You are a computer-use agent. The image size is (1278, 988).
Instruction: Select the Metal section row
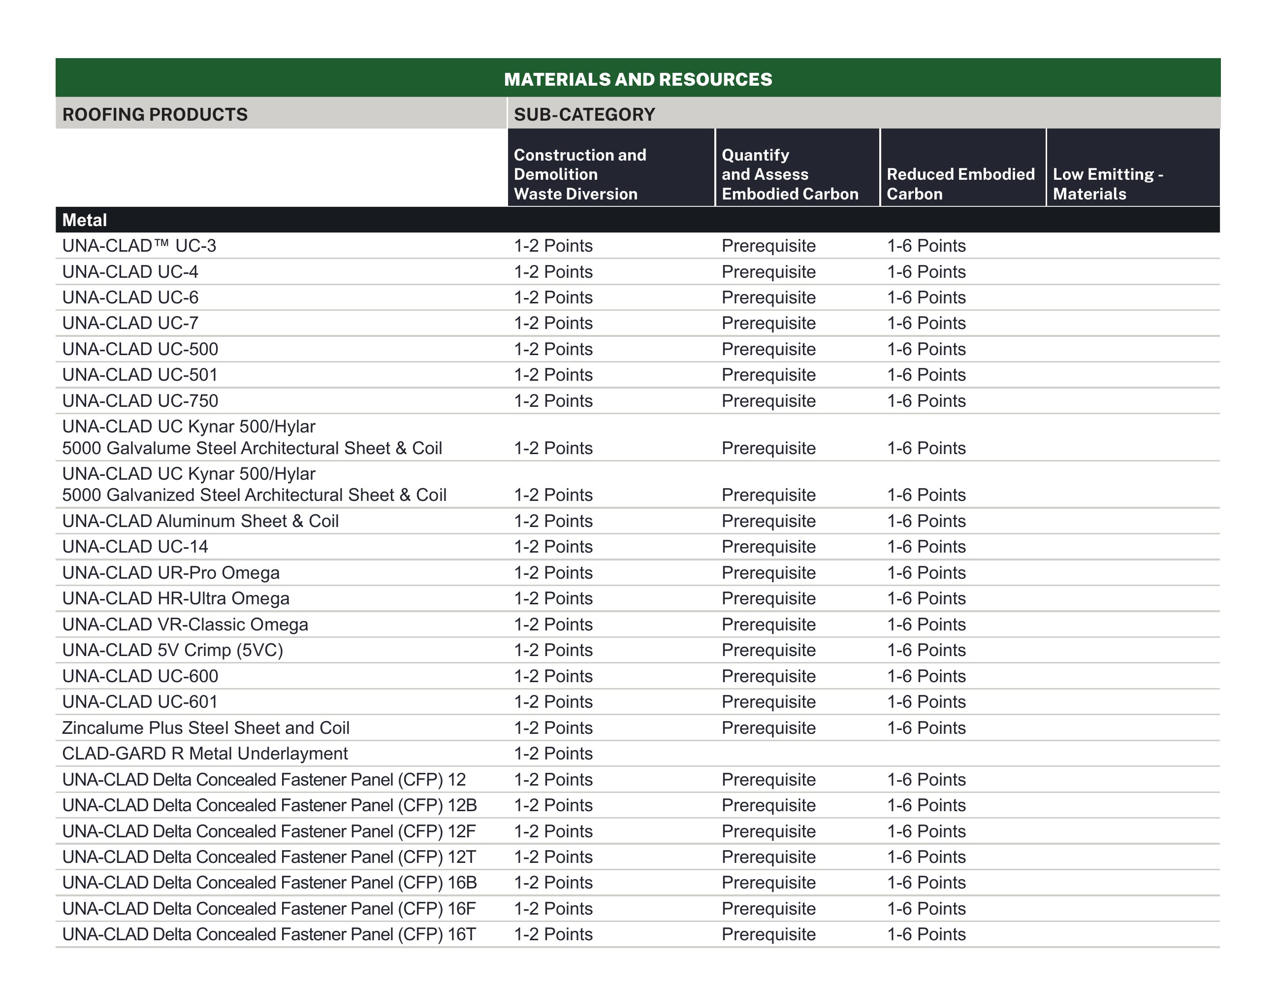point(638,220)
